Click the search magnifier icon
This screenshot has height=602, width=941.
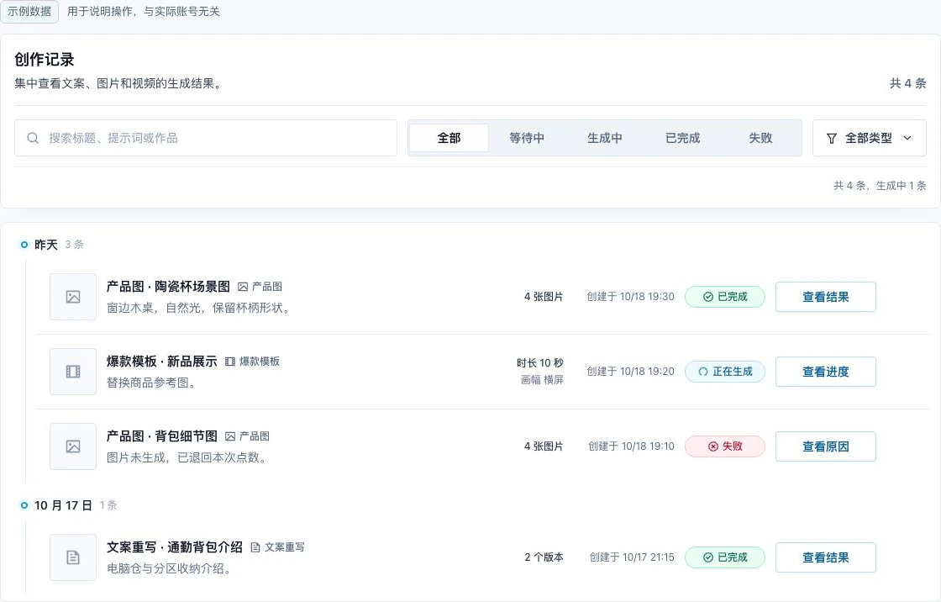click(33, 138)
